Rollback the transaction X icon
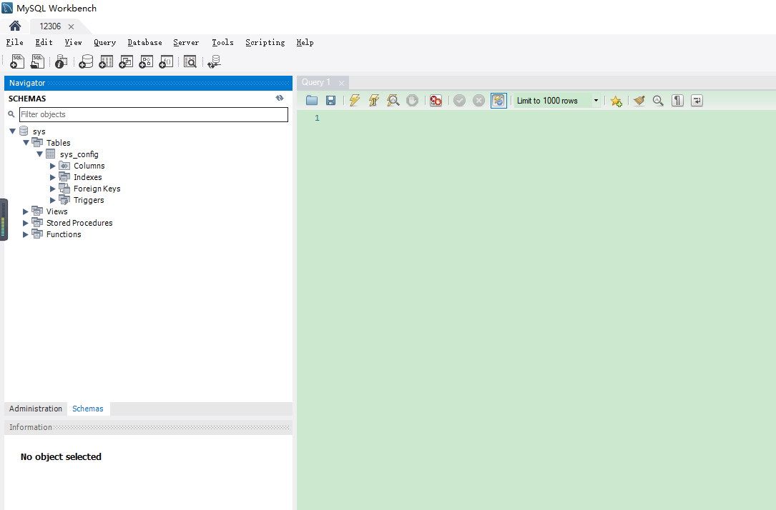The height and width of the screenshot is (510, 776). 478,100
